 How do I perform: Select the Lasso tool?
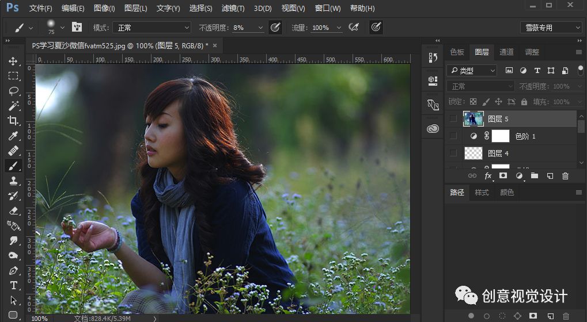13,91
